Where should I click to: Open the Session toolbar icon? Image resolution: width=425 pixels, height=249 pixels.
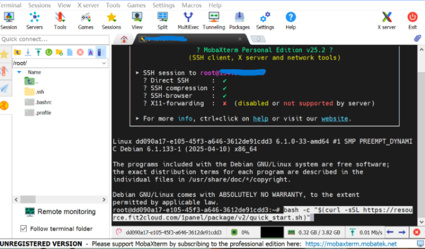pos(9,21)
